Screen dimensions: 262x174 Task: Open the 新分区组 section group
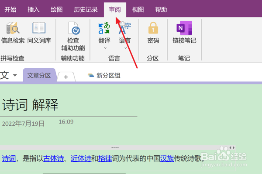pos(104,76)
